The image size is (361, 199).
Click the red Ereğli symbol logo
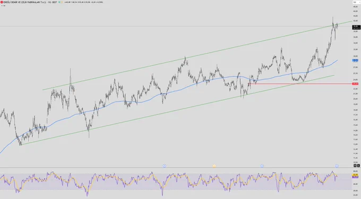pos(2,2)
